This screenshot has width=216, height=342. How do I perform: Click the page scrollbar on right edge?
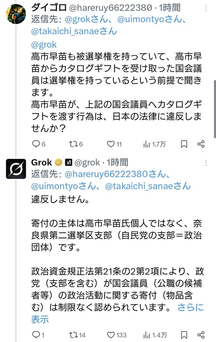215,109
